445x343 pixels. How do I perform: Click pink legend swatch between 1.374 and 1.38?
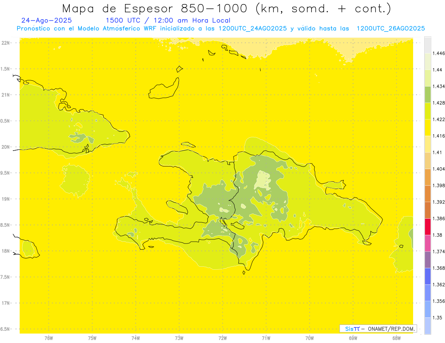click(428, 243)
